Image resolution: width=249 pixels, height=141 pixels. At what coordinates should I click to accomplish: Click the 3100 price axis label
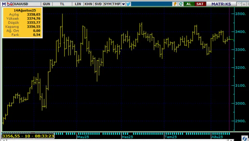(240, 85)
